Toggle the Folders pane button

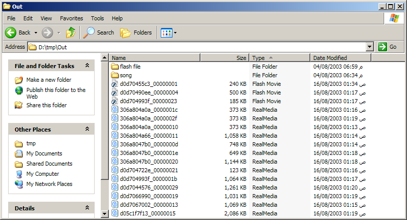click(125, 33)
